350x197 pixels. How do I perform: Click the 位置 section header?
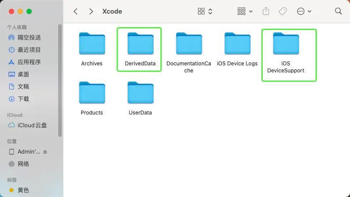coord(12,141)
